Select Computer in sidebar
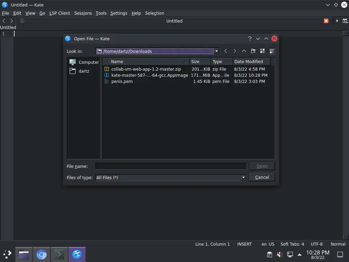 coord(84,62)
